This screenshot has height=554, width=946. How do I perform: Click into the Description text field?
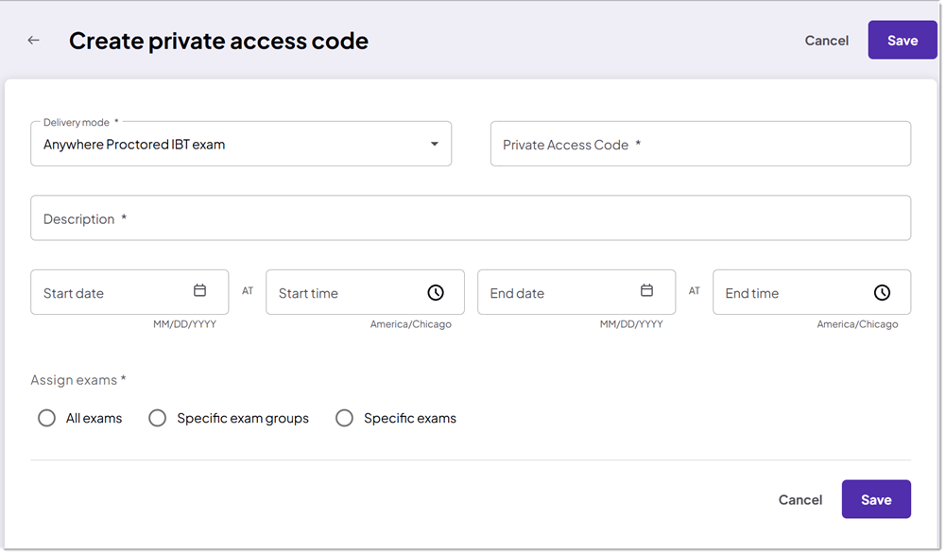pyautogui.click(x=470, y=218)
